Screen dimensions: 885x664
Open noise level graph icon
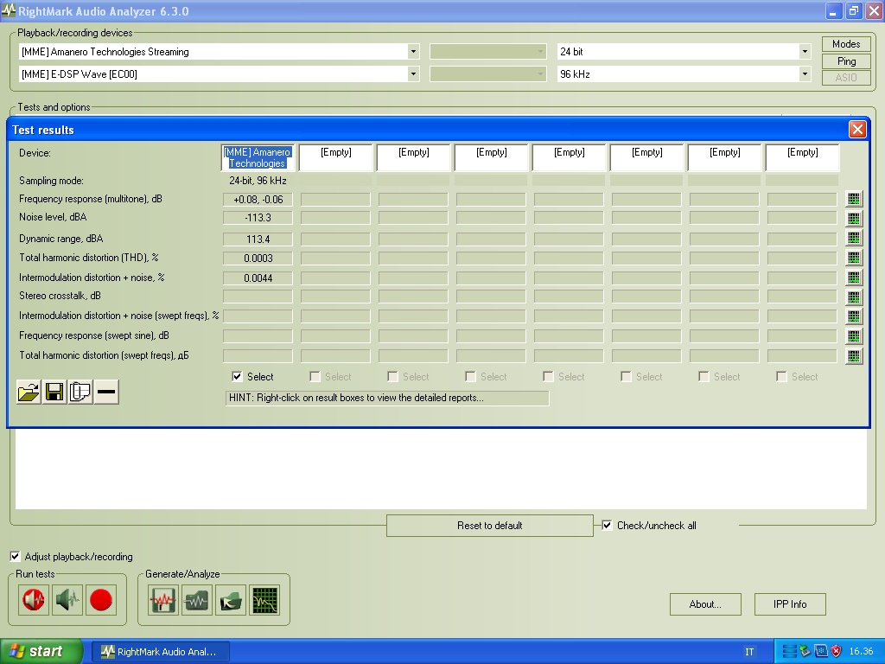tap(853, 218)
